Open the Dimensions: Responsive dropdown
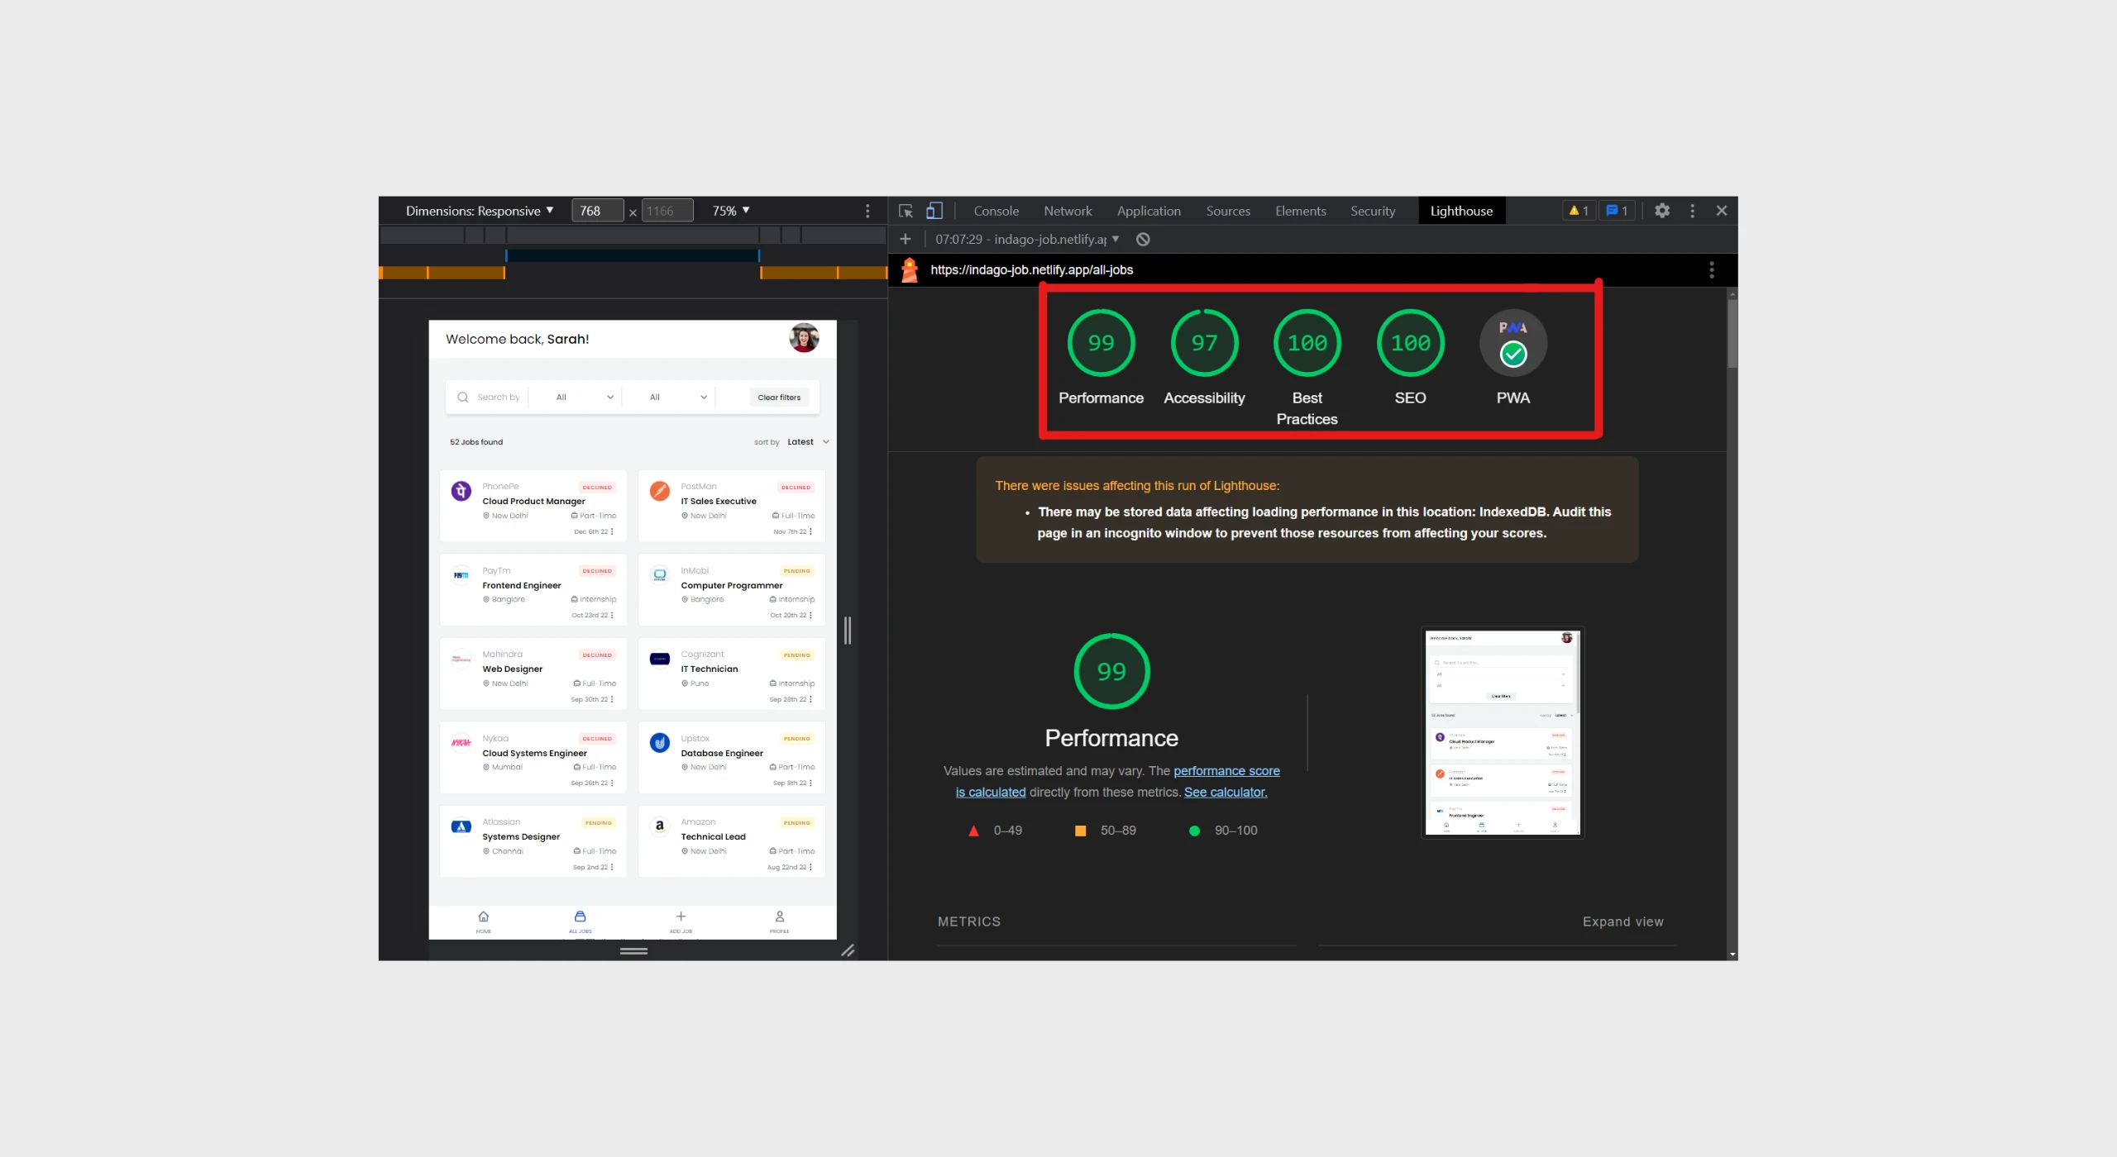 [x=480, y=211]
